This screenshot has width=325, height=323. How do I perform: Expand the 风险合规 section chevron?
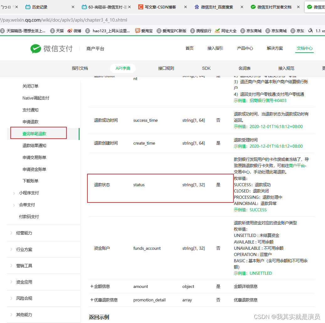point(11,298)
